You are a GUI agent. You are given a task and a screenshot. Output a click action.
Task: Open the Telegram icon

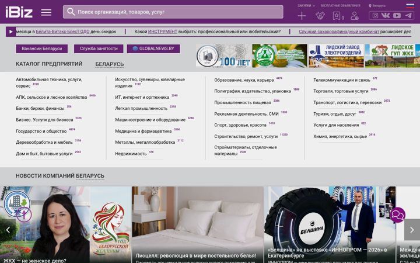point(408,16)
